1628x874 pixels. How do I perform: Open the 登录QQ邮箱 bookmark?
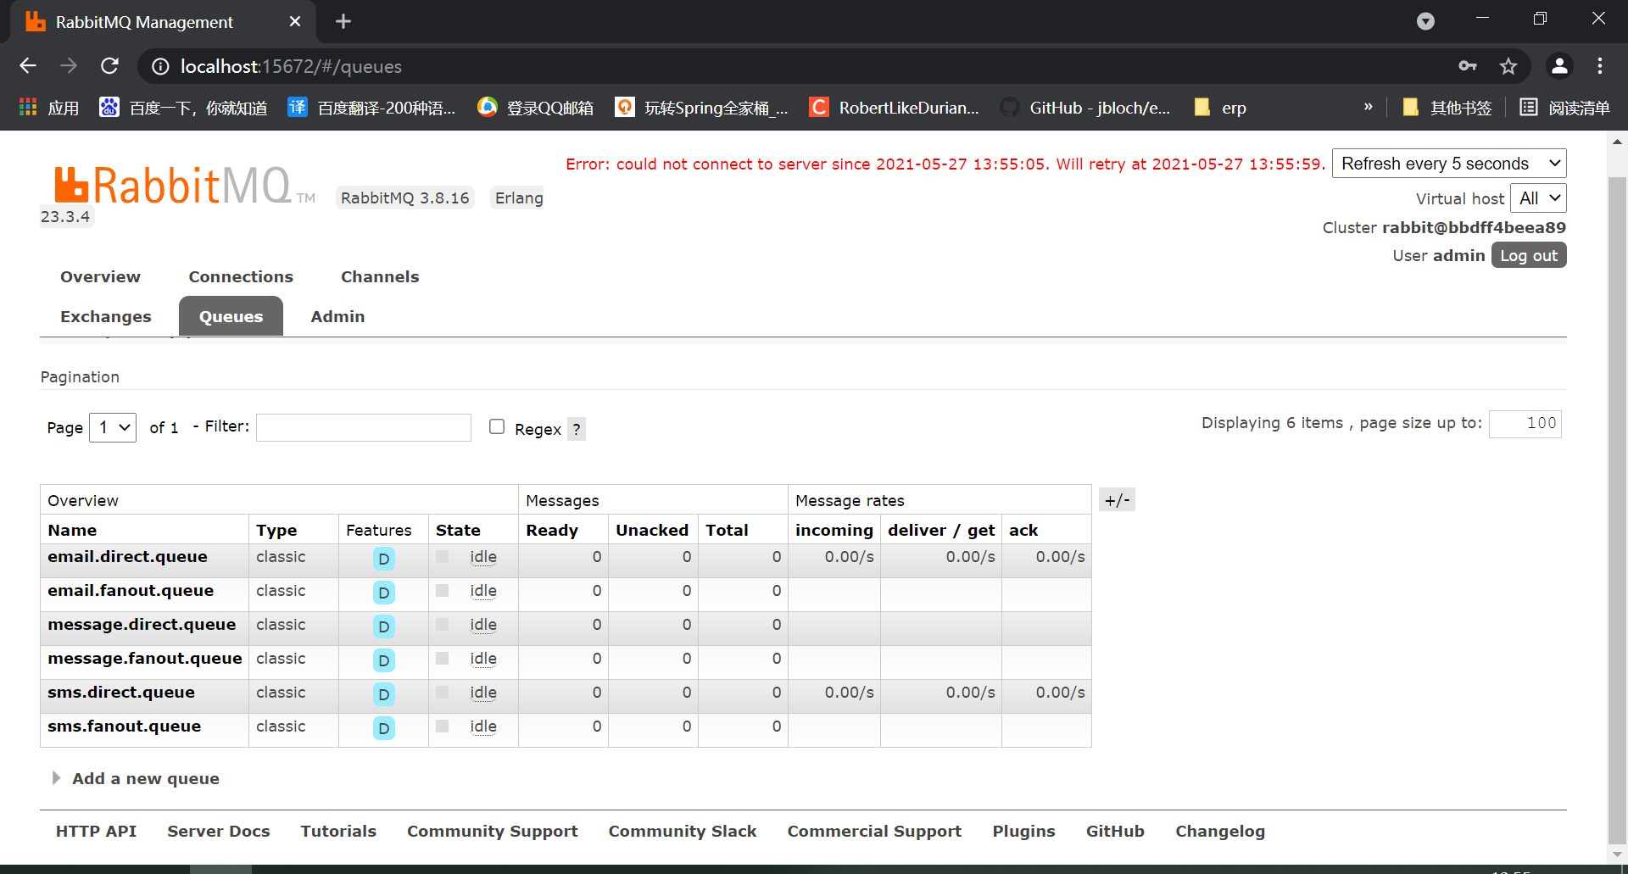(536, 108)
